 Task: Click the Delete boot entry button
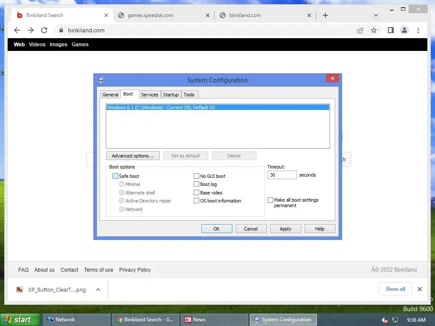point(234,156)
